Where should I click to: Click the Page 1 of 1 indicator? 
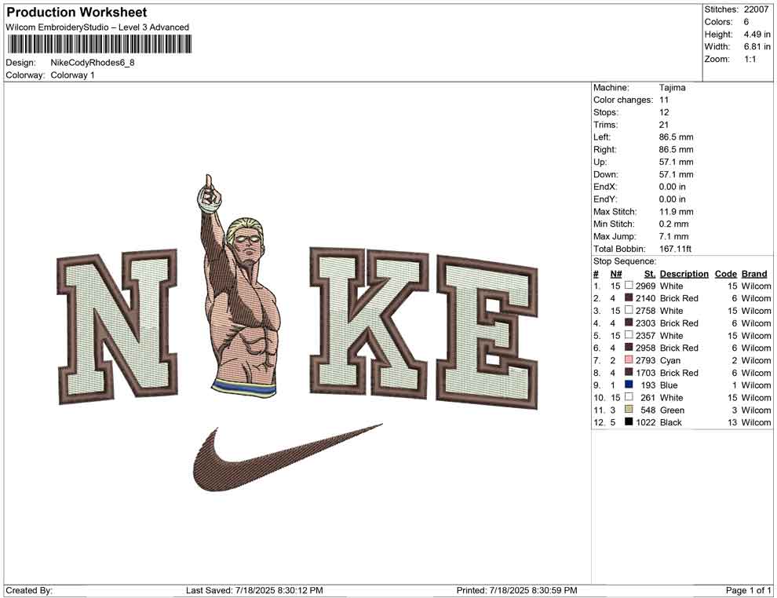pos(748,590)
